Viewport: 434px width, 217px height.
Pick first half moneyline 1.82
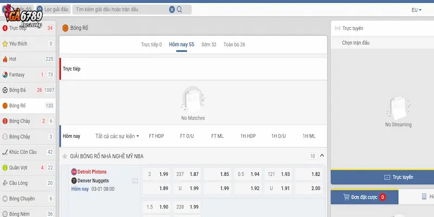(309, 174)
